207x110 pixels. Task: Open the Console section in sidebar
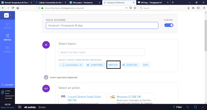[7, 49]
